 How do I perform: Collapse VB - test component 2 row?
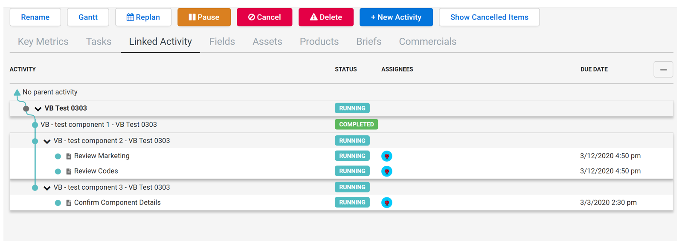(47, 141)
